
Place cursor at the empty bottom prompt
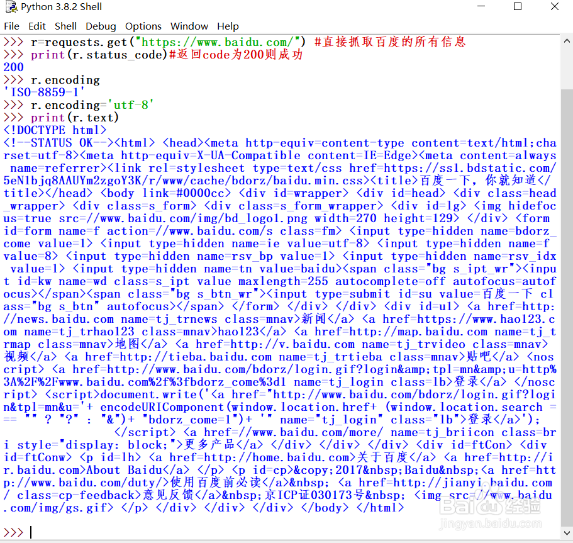tap(32, 532)
